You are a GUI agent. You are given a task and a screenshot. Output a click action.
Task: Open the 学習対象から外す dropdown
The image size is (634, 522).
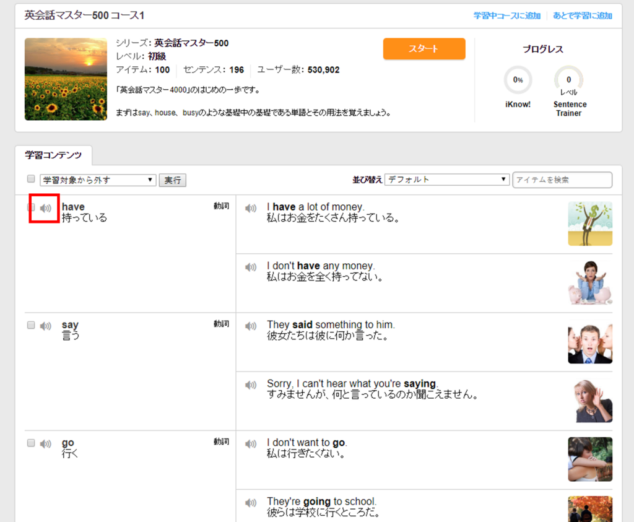(x=98, y=180)
